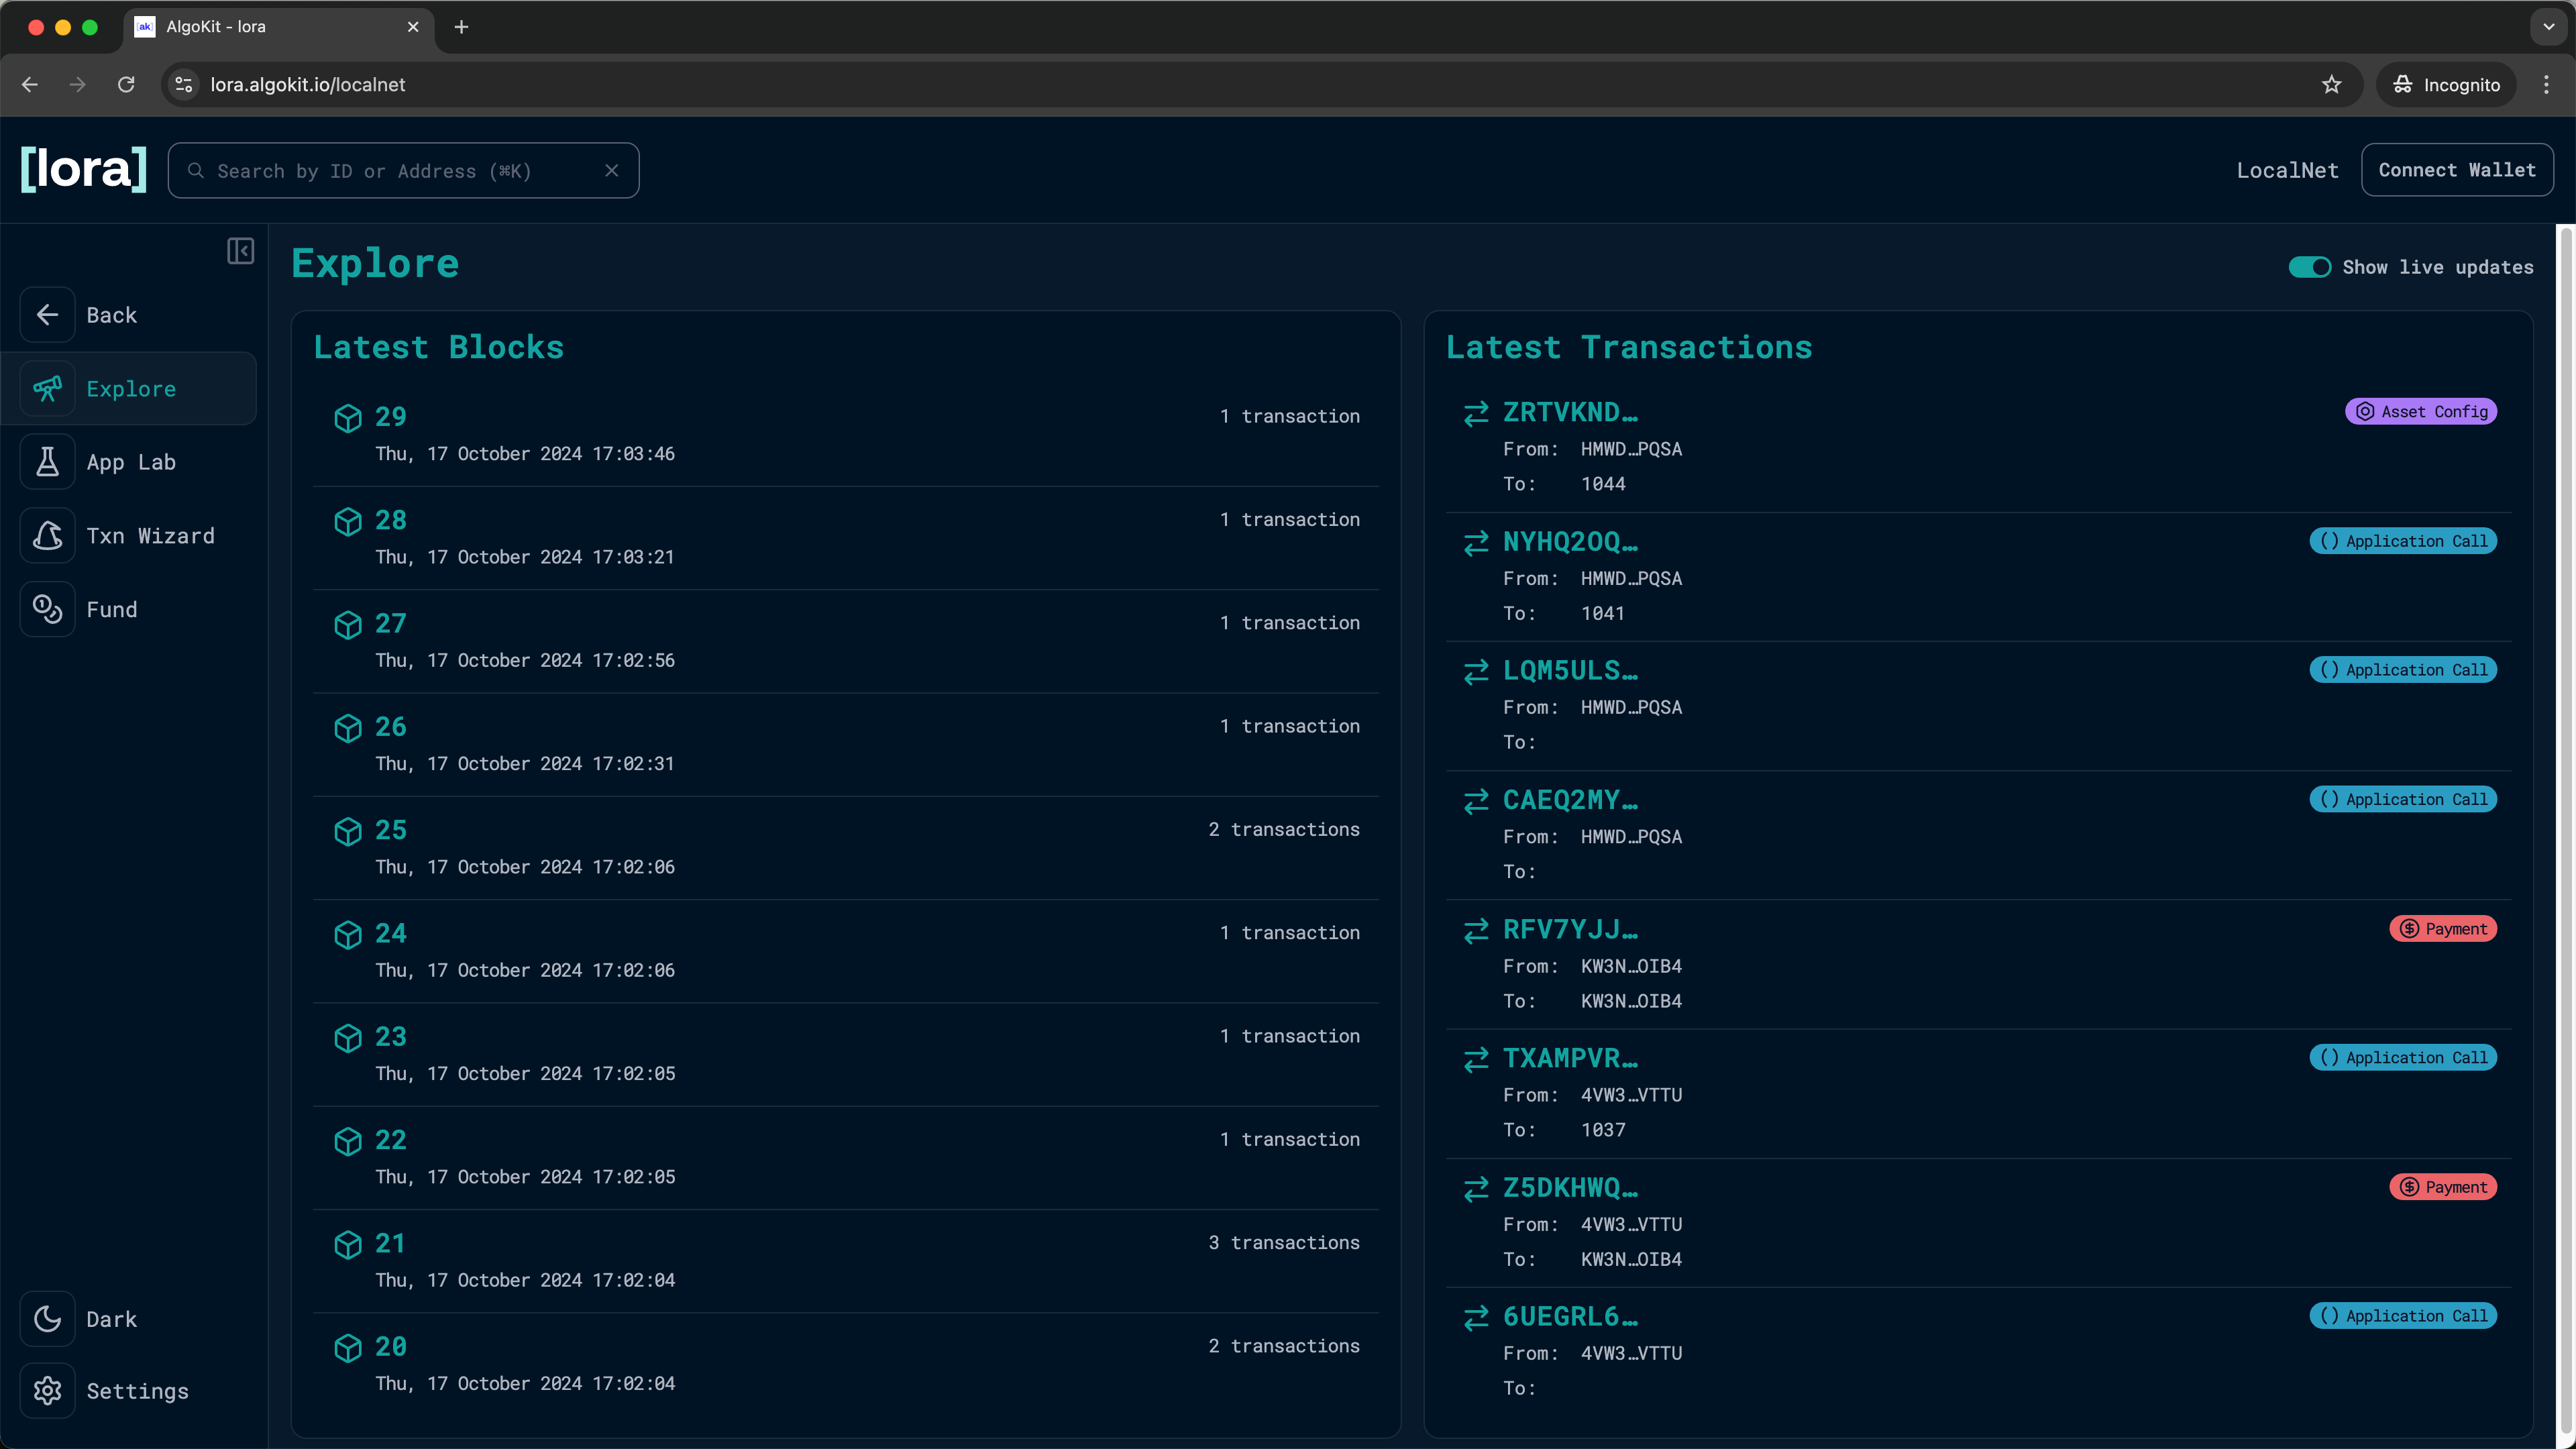The height and width of the screenshot is (1449, 2576).
Task: Click the Settings gear icon
Action: point(47,1391)
